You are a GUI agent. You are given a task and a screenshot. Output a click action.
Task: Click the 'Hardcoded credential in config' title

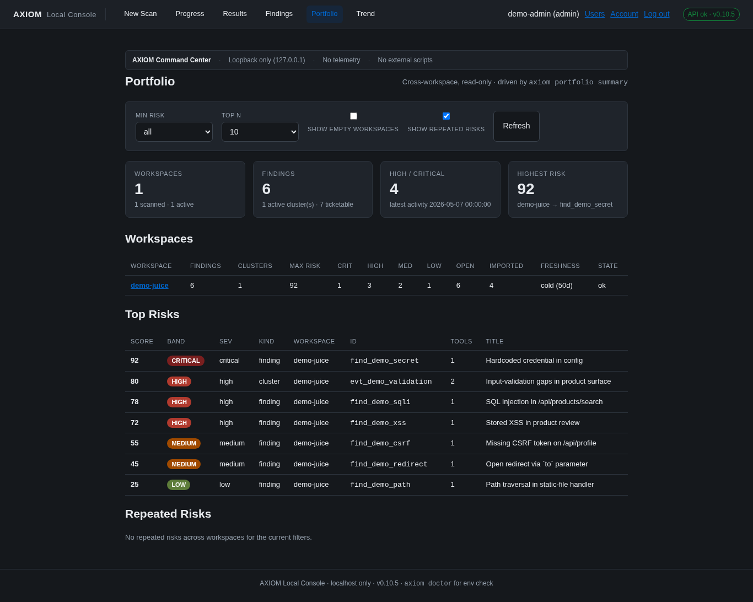pos(534,361)
